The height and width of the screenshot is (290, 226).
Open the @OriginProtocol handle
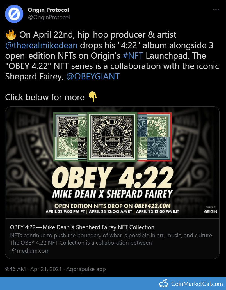click(x=49, y=17)
